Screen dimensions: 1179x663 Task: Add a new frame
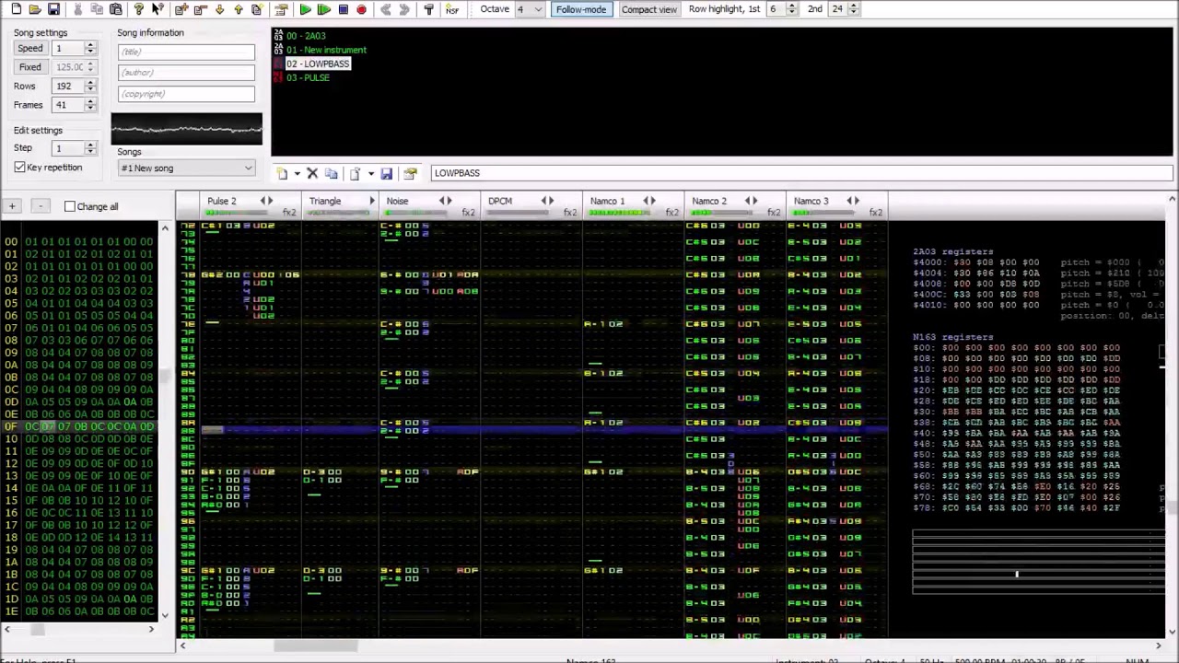coord(181,9)
